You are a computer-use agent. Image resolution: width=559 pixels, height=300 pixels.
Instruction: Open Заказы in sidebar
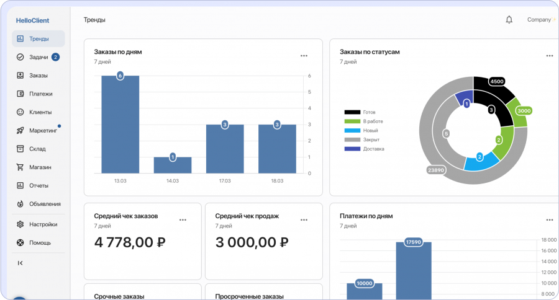click(x=39, y=76)
